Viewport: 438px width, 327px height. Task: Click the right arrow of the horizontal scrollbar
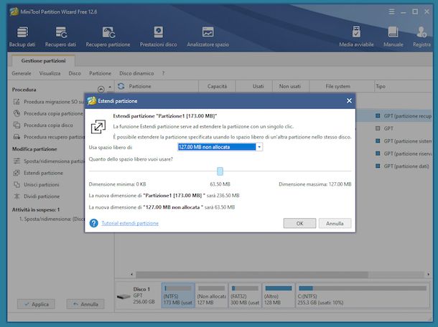pos(428,274)
